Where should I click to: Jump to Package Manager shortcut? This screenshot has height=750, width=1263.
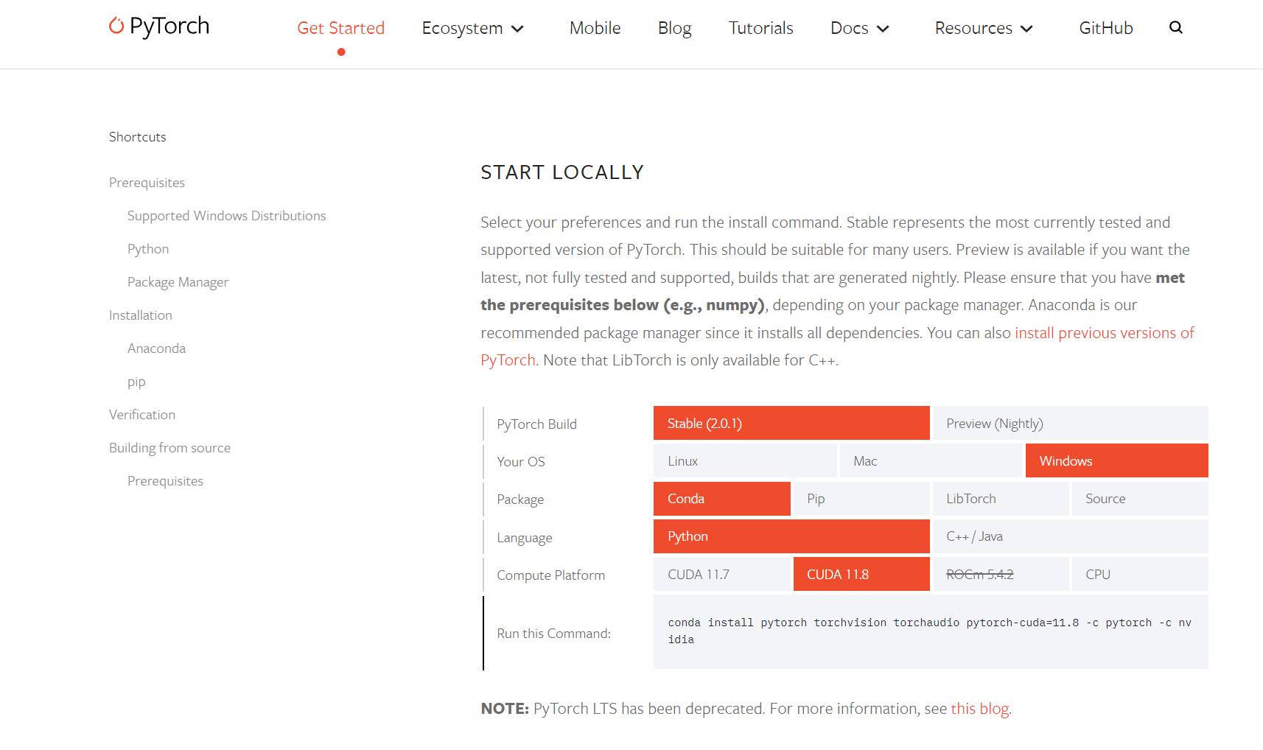(178, 282)
